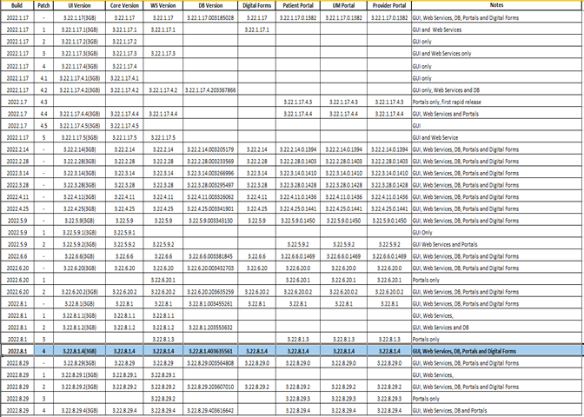This screenshot has width=584, height=417.
Task: Select the Provider Portal column header
Action: pyautogui.click(x=388, y=5)
